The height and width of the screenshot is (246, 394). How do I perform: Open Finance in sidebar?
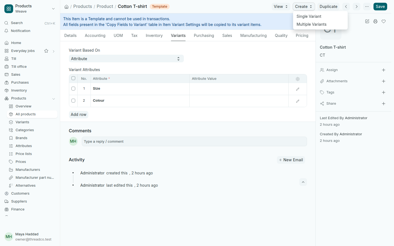(x=30, y=209)
